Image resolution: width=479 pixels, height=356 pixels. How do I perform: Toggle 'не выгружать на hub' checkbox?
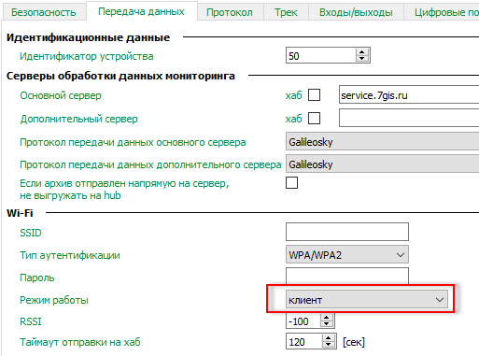pyautogui.click(x=291, y=183)
